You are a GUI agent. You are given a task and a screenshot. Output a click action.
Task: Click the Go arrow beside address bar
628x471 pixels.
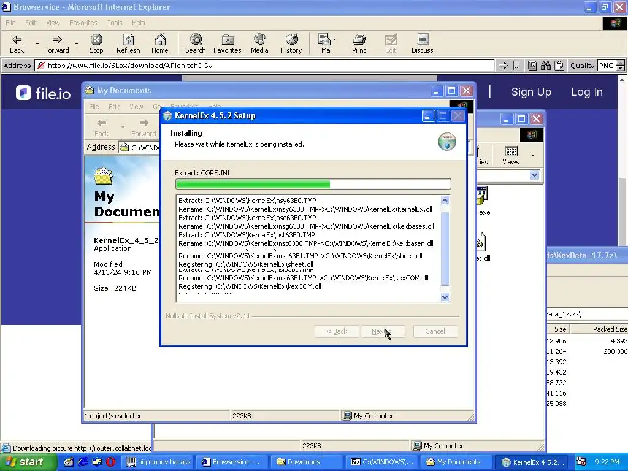503,66
